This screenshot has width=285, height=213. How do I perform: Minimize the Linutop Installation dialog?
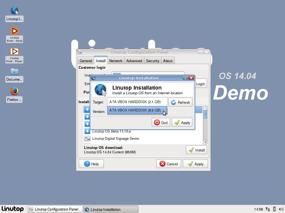(185, 78)
